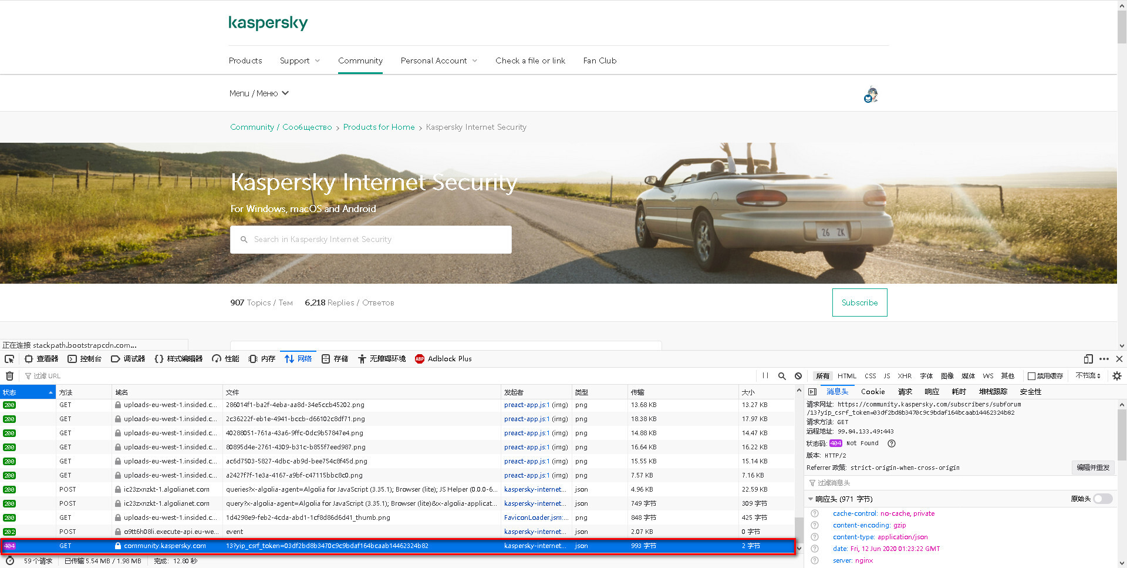Click the help icon next to 404 Not Found
Image resolution: width=1127 pixels, height=568 pixels.
click(x=892, y=443)
